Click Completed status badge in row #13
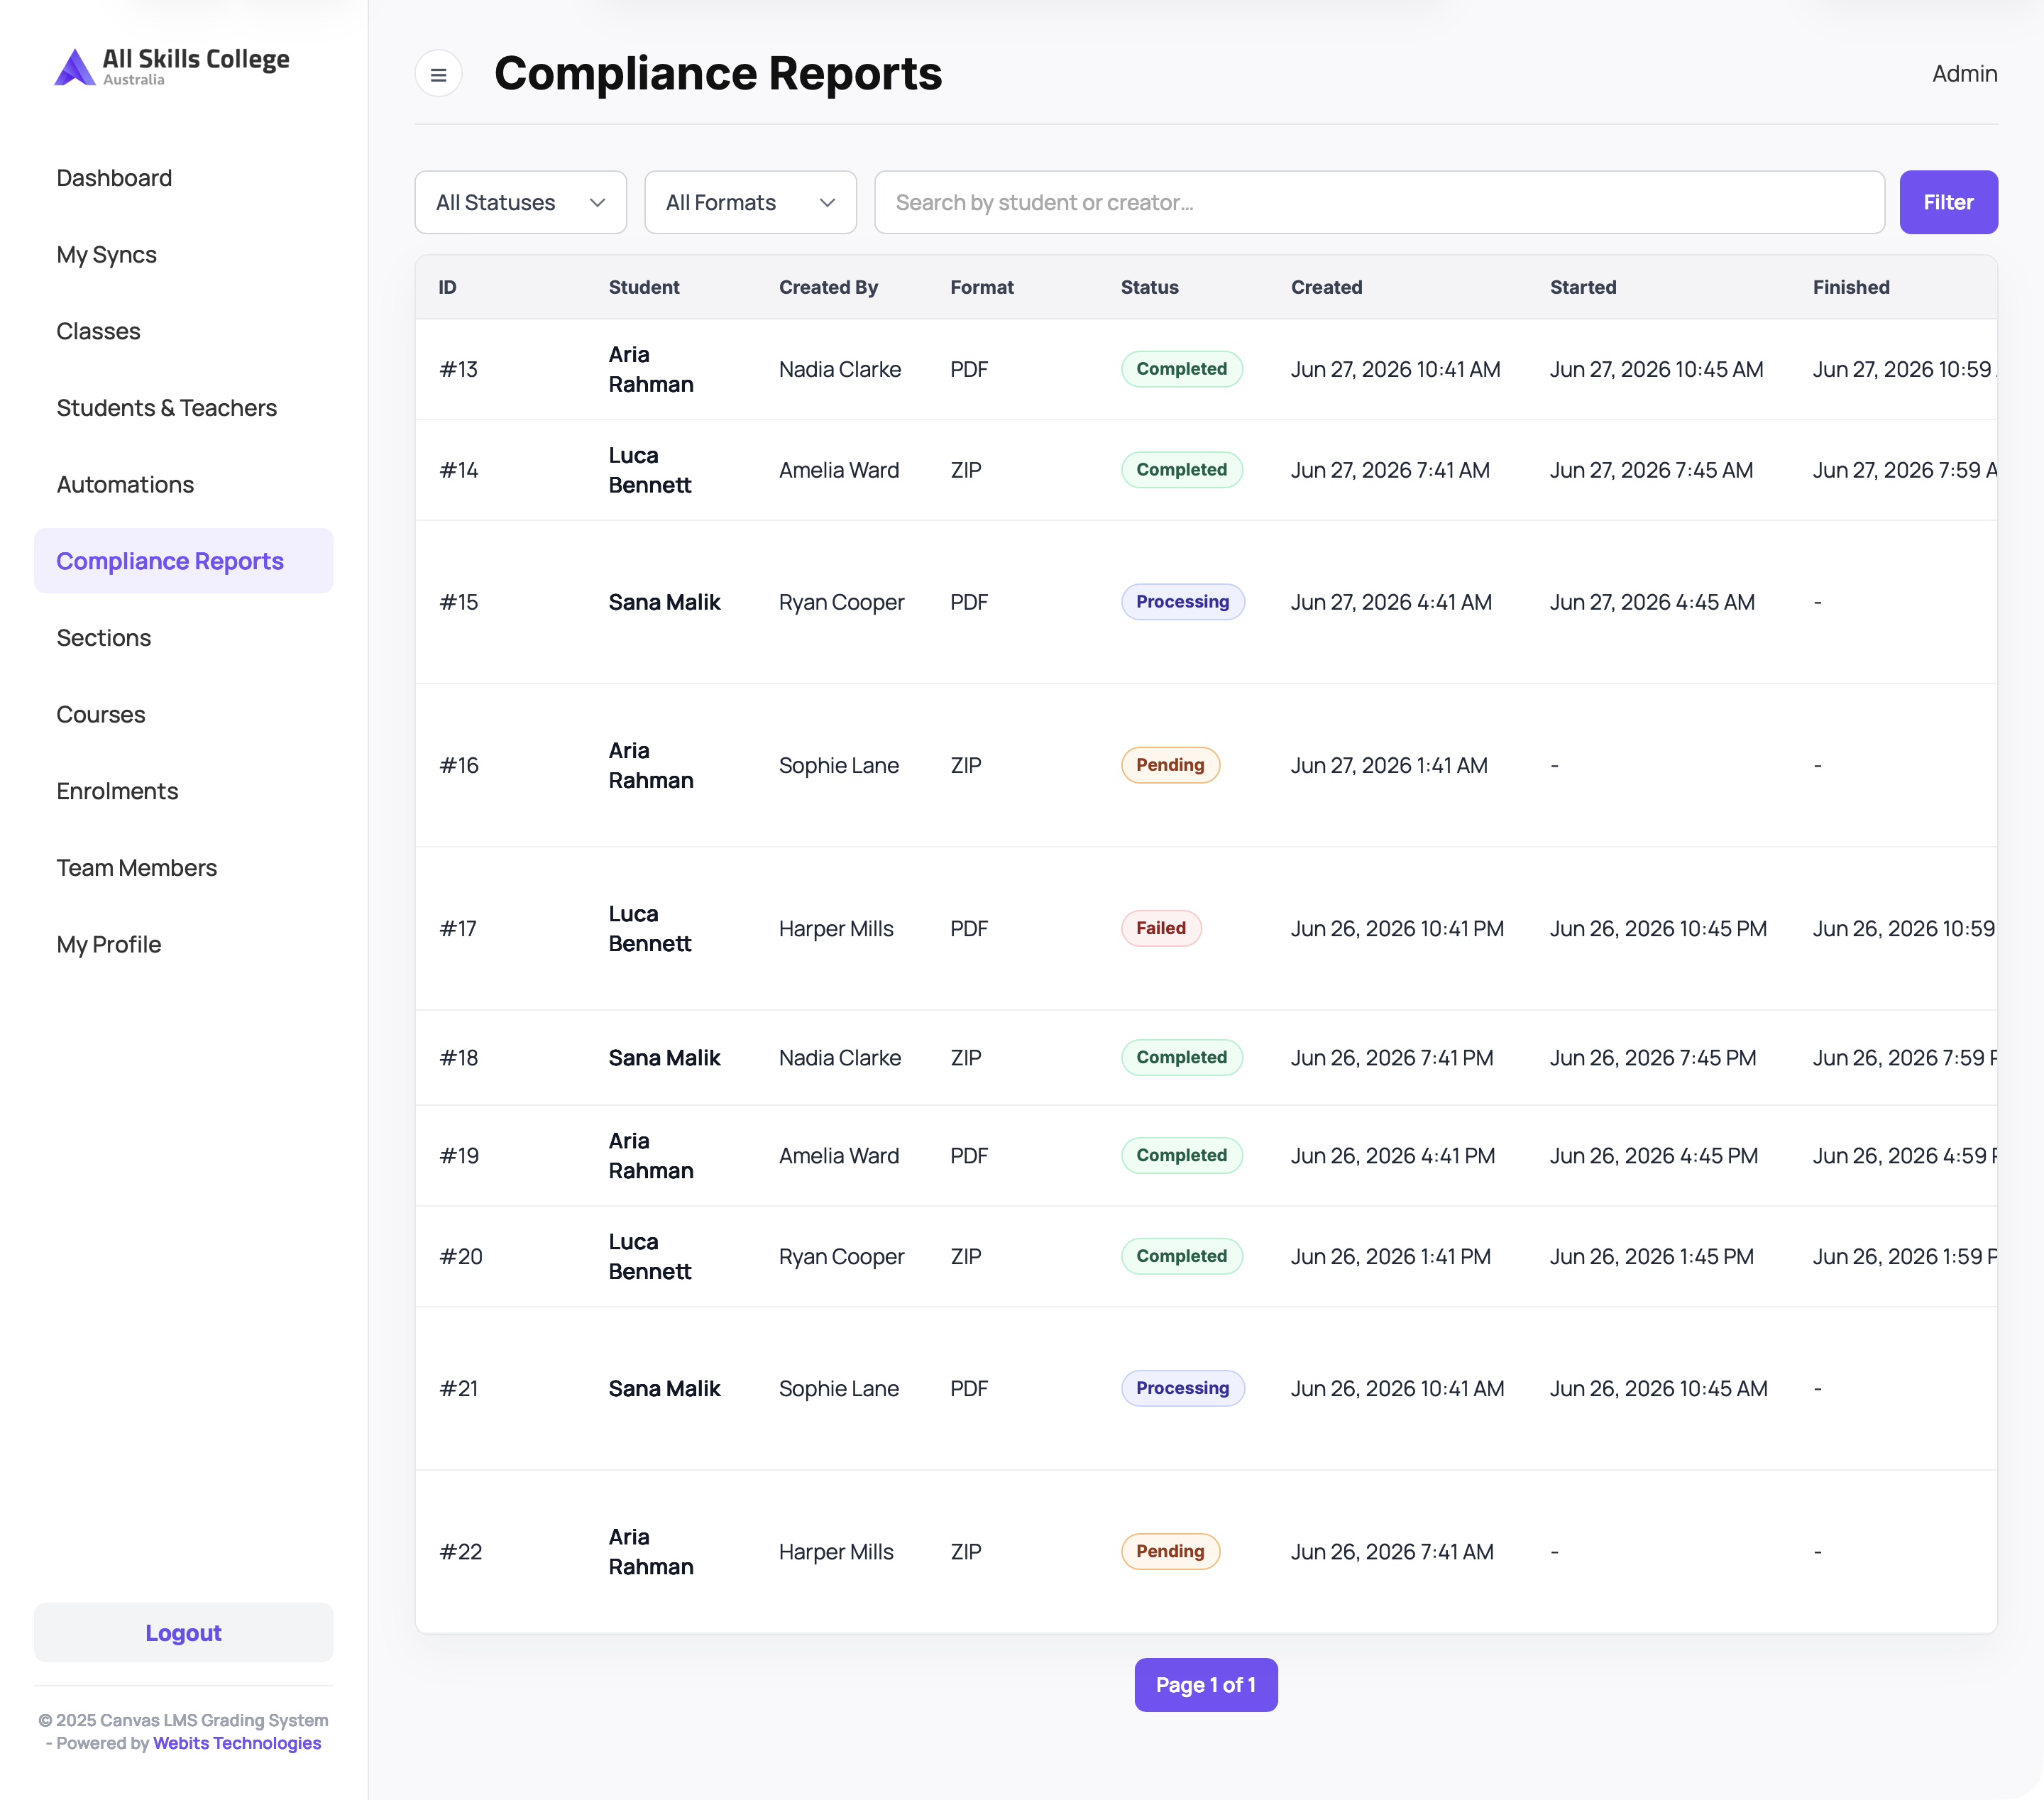This screenshot has height=1800, width=2044. 1182,369
